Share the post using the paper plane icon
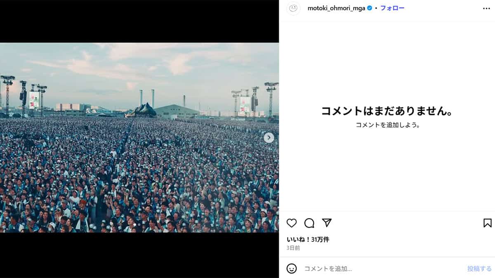This screenshot has width=495, height=278. coord(327,223)
